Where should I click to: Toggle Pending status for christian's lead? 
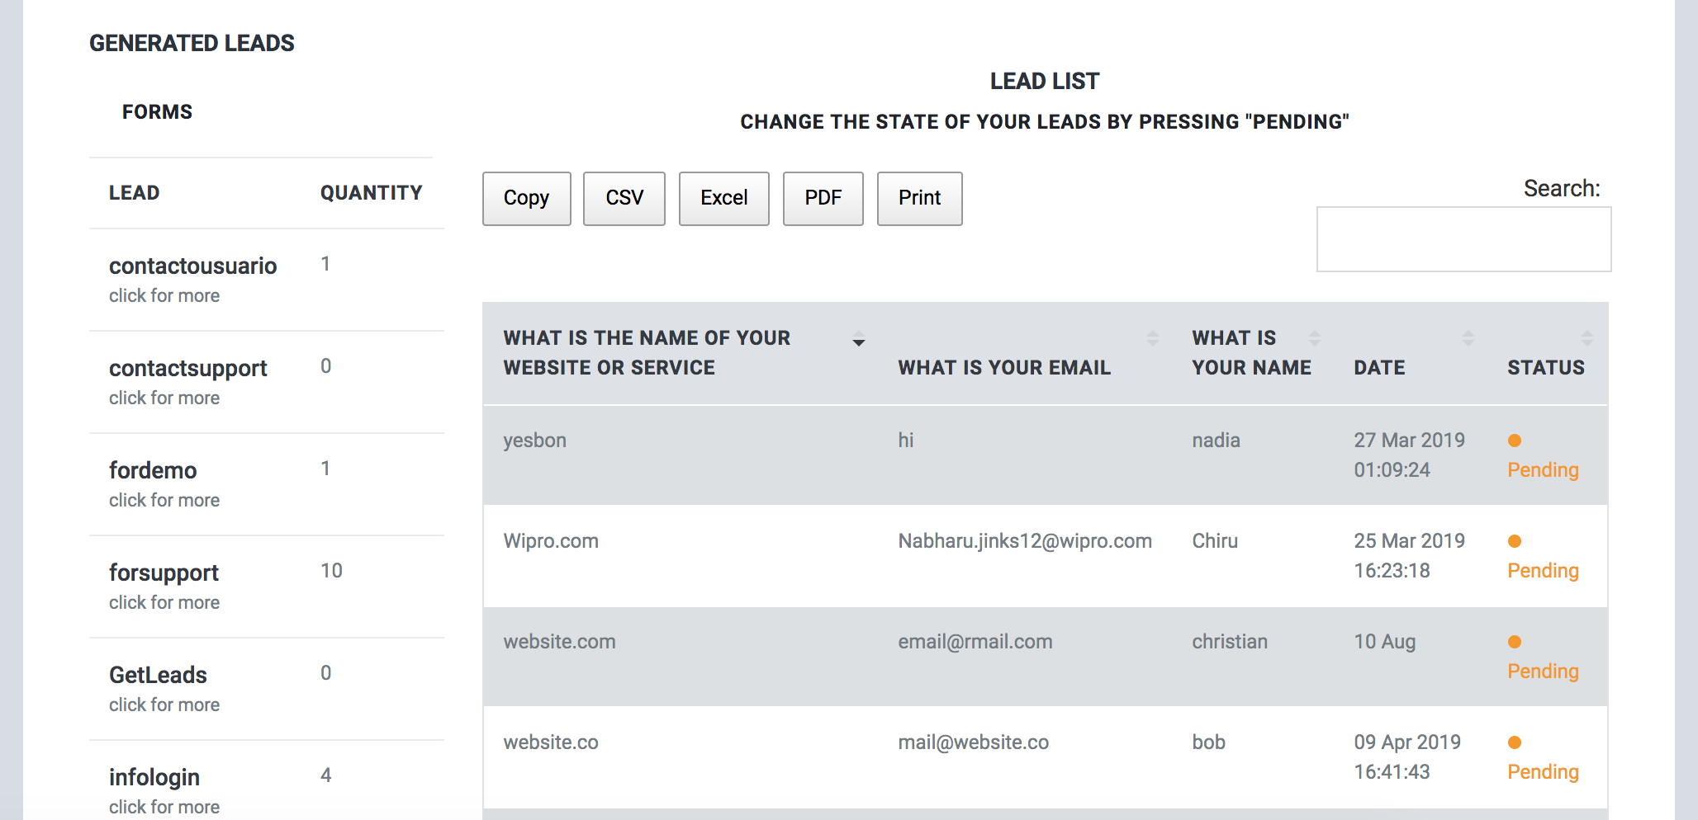point(1543,672)
